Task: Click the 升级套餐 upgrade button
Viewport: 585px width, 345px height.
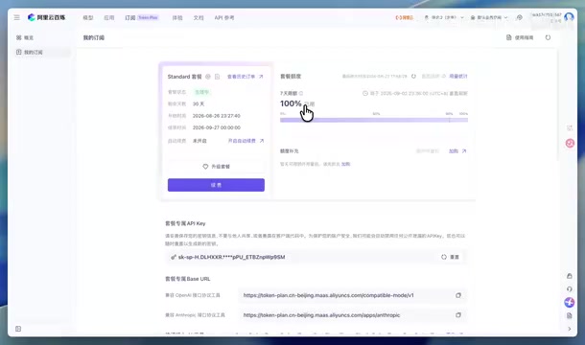Action: point(216,167)
